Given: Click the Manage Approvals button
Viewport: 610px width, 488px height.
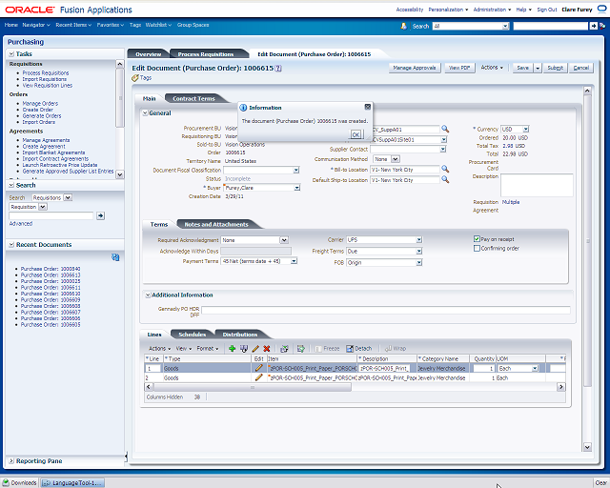Looking at the screenshot, I should click(415, 68).
